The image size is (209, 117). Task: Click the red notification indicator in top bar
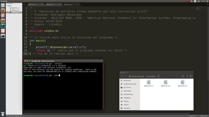pyautogui.click(x=188, y=1)
